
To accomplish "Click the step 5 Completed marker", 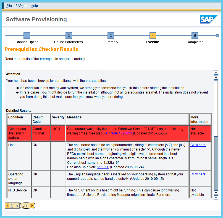I will tap(195, 36).
